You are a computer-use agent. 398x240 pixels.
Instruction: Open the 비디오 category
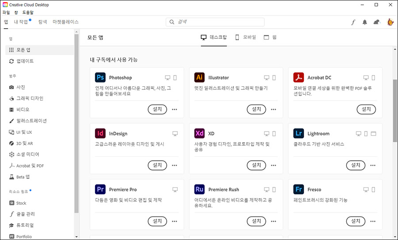pyautogui.click(x=19, y=109)
